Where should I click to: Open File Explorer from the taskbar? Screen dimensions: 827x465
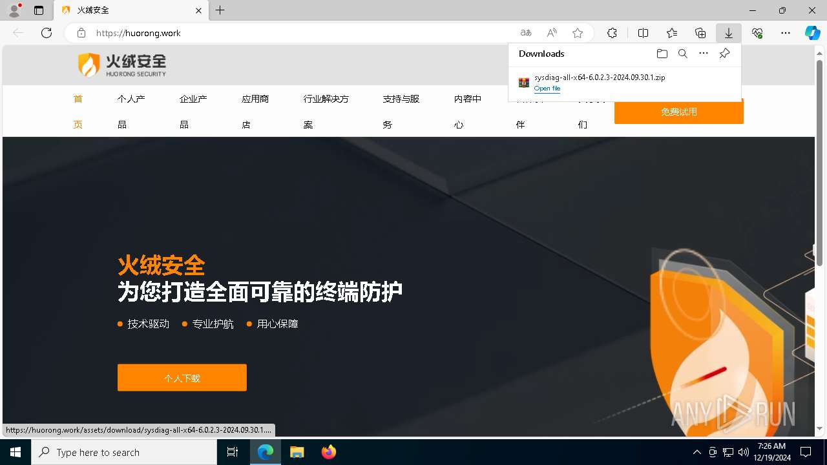(x=297, y=452)
